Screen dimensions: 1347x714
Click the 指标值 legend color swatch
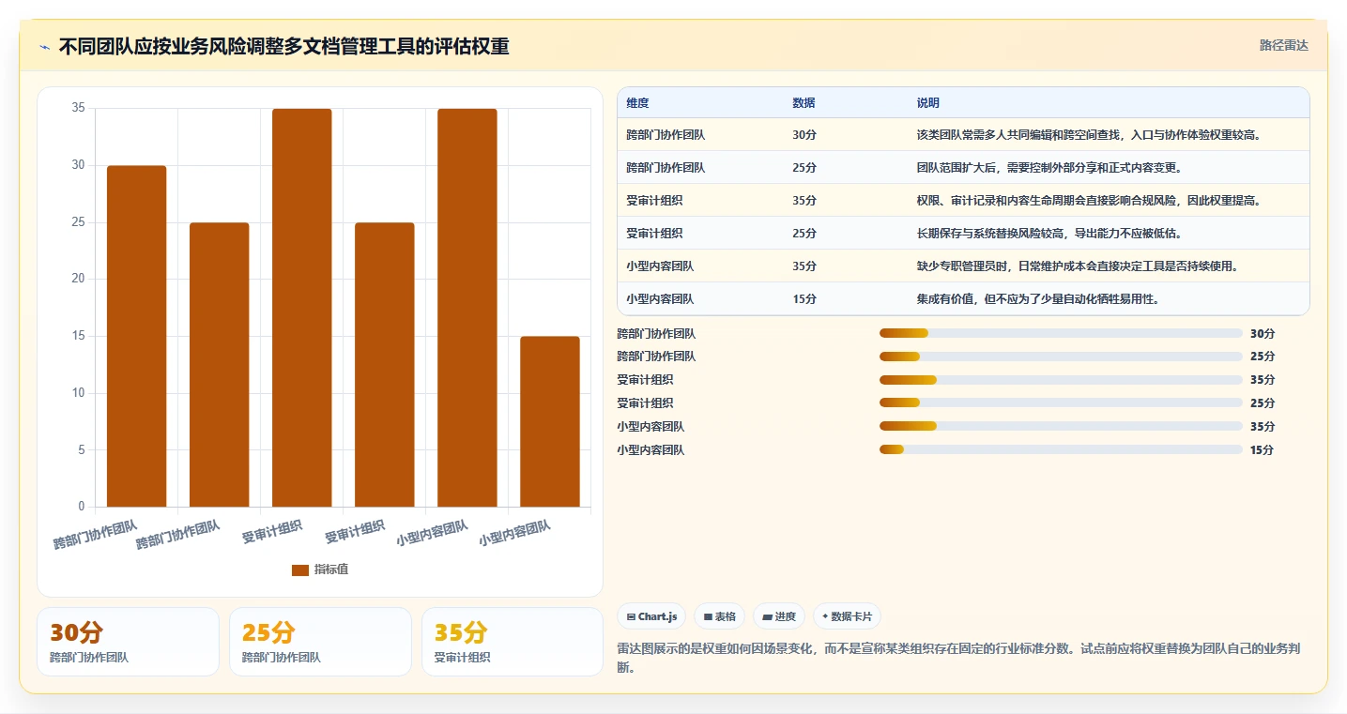click(x=300, y=570)
